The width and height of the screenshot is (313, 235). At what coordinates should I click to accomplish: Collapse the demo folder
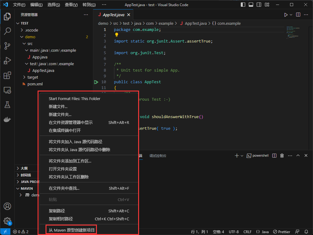[x=30, y=37]
